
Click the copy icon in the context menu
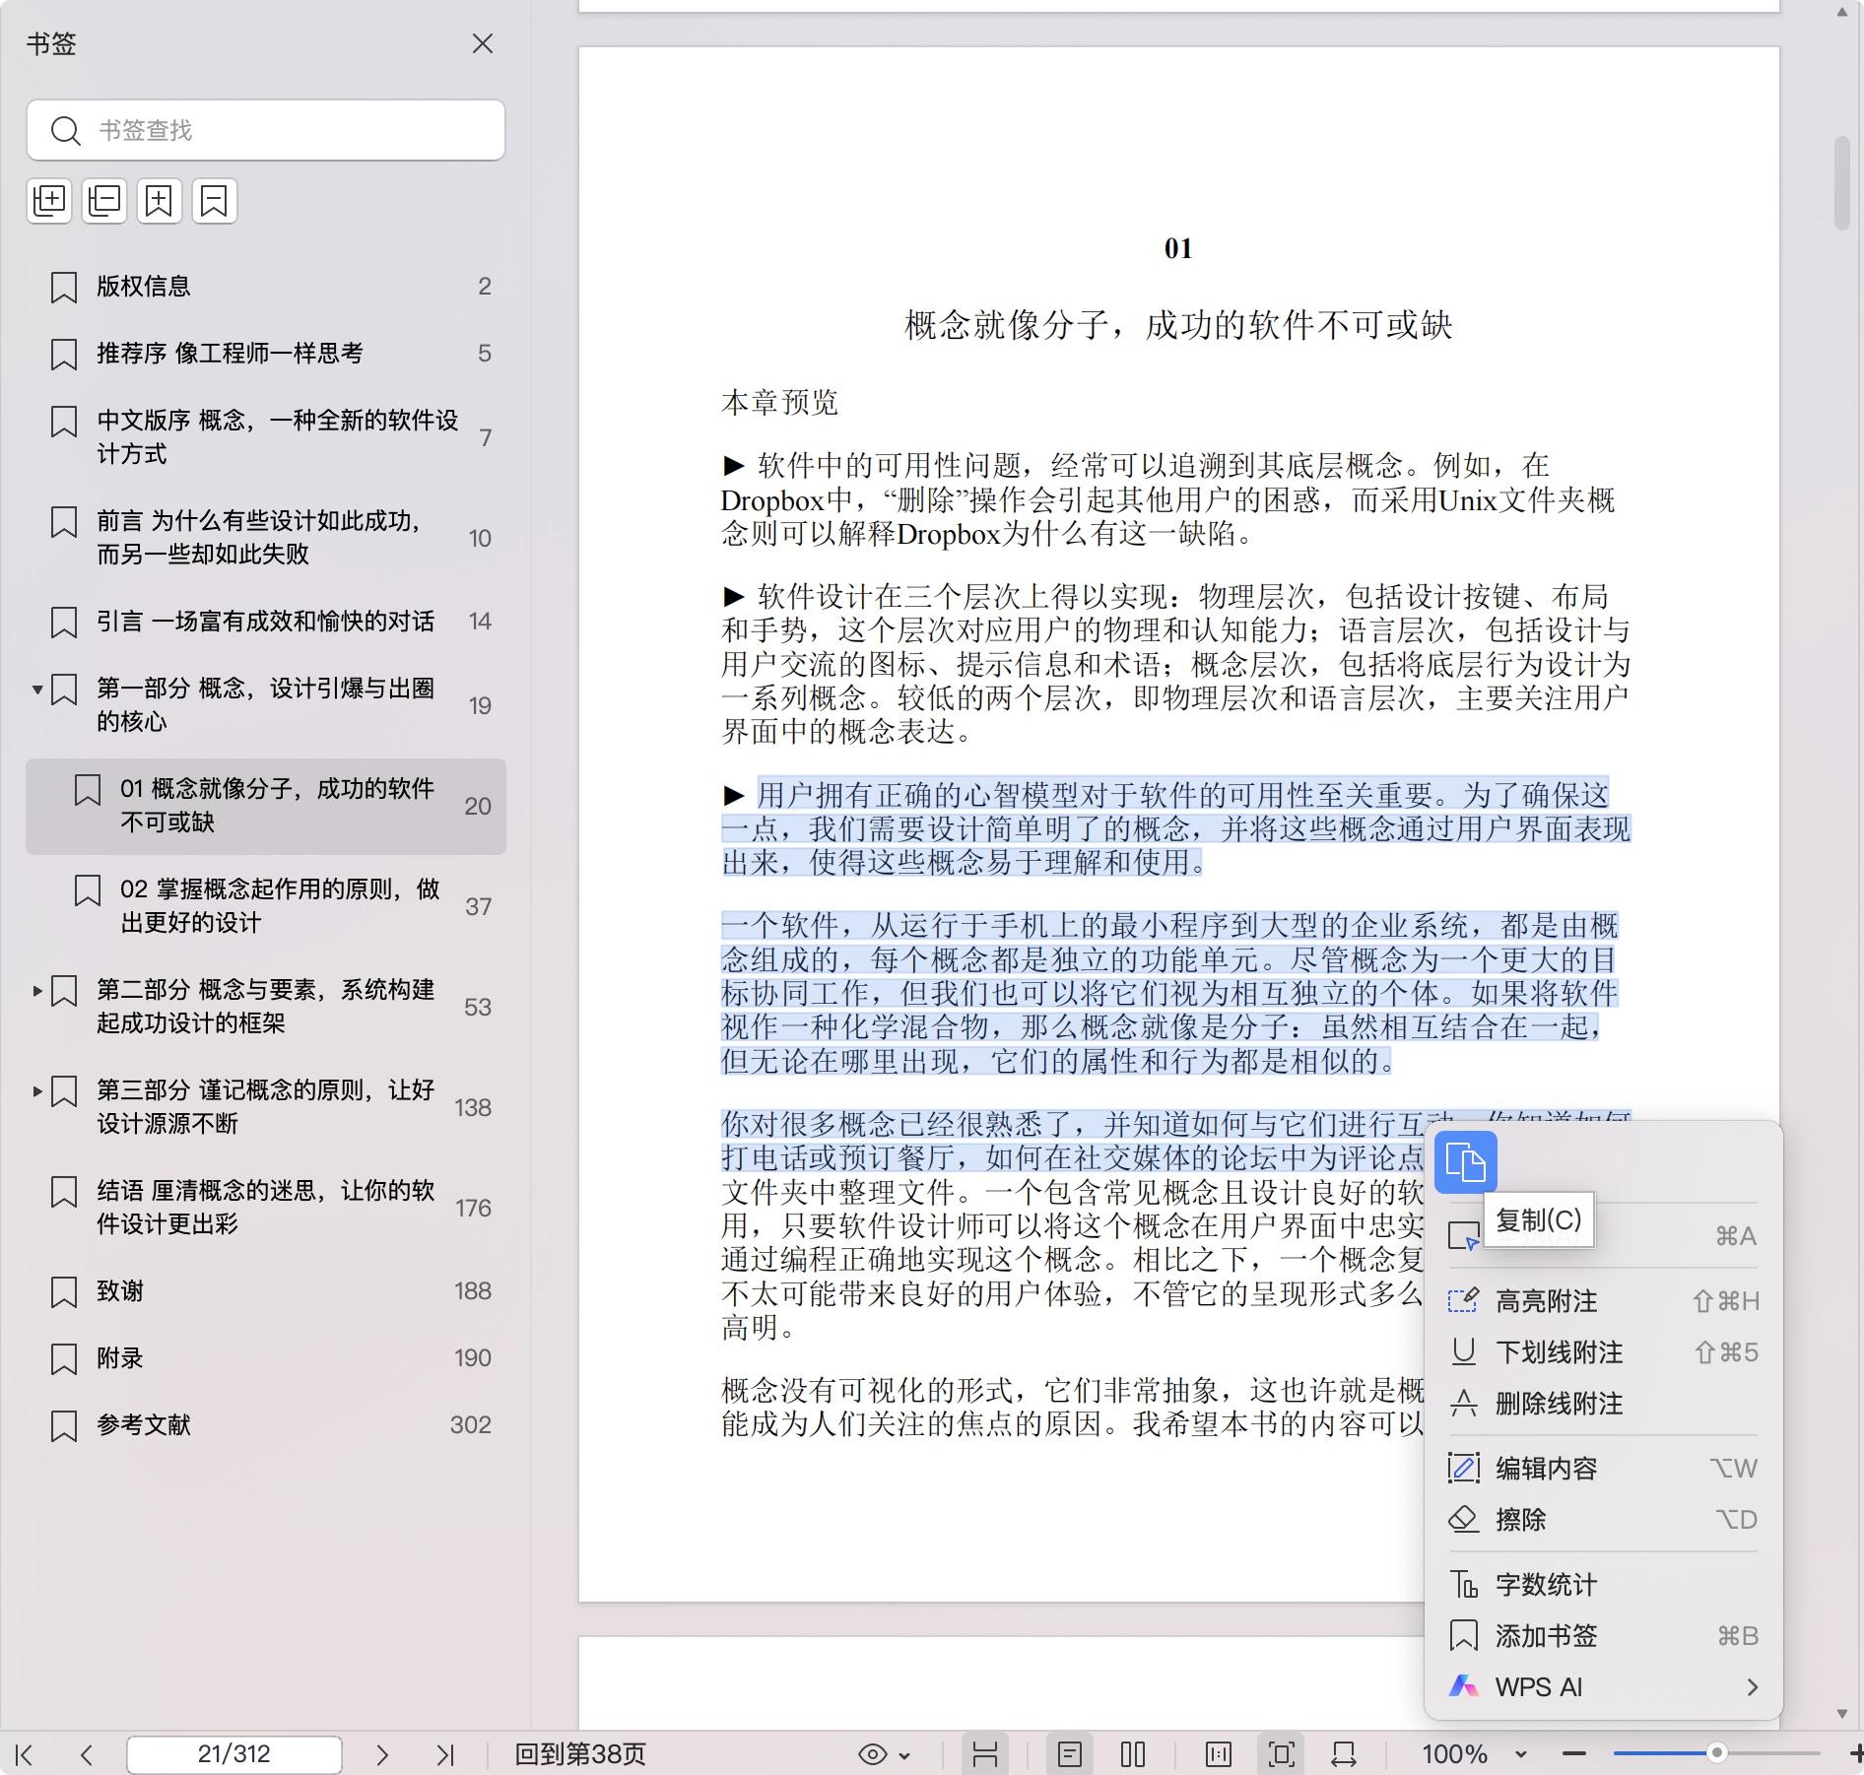[1465, 1162]
